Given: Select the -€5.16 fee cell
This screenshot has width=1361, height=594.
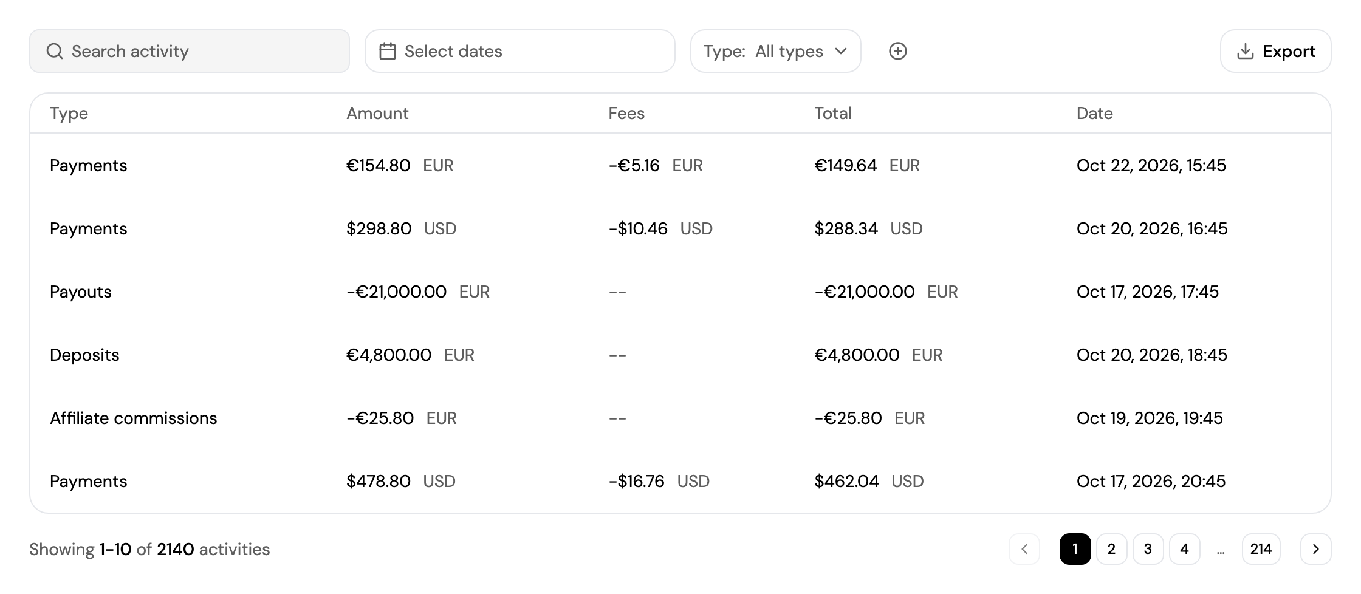Looking at the screenshot, I should pos(656,165).
